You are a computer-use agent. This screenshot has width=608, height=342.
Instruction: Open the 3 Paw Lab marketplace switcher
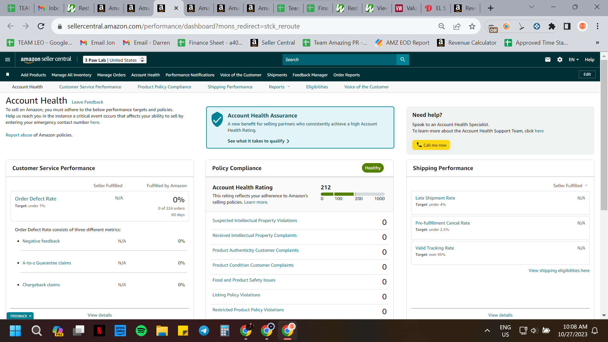[115, 60]
